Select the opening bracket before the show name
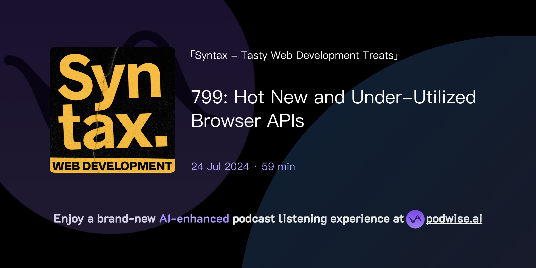 (193, 54)
